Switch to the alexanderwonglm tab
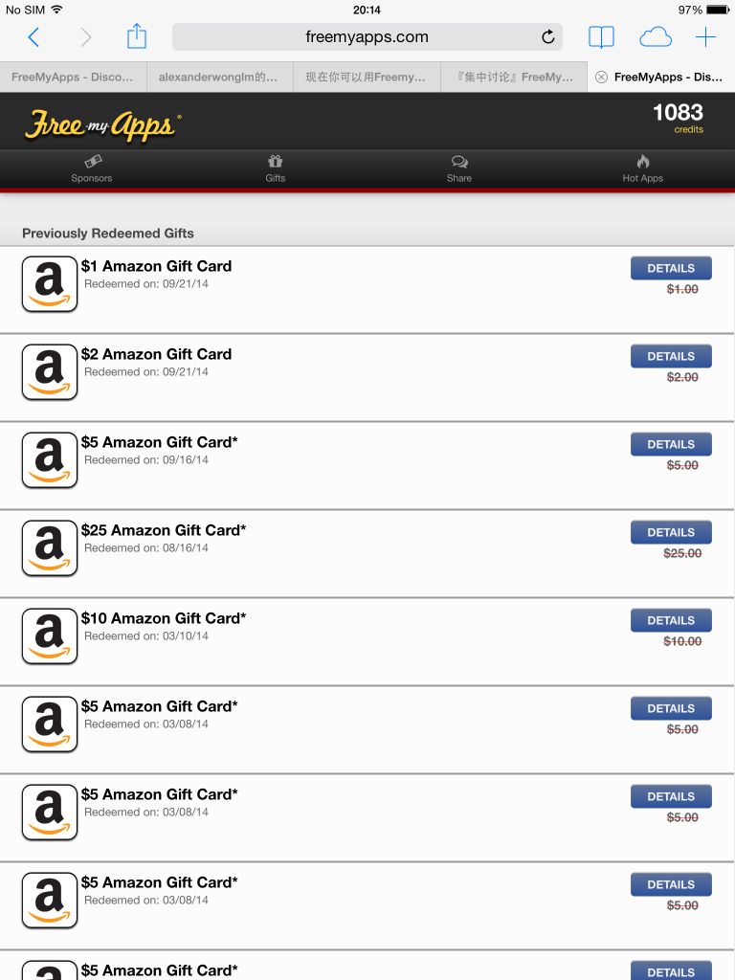 click(x=220, y=77)
